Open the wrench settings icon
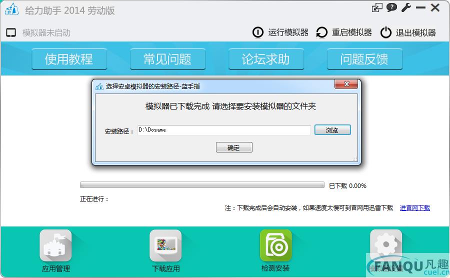450x278 pixels. point(406,7)
